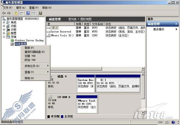Expand the 角色 tree node

point(4,22)
